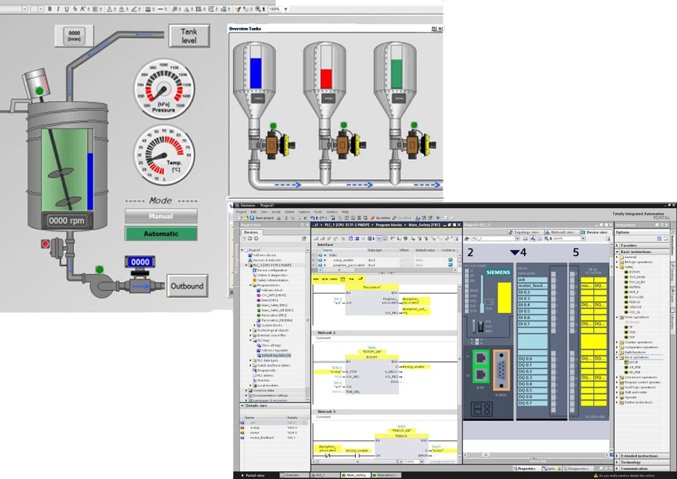Screen dimensions: 677x479
Task: Click Go online in the toolbar
Action: [x=380, y=218]
